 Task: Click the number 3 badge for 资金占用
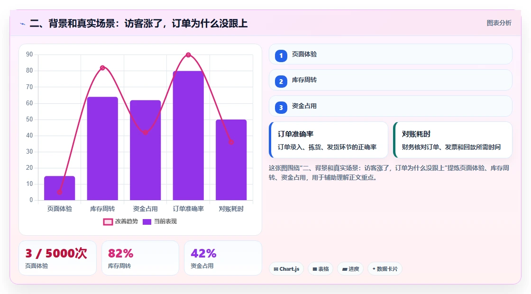pos(281,107)
